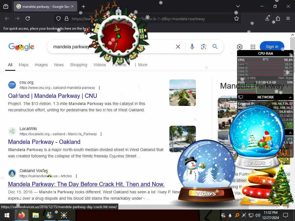Click the magnifying glass search button
The width and height of the screenshot is (295, 221).
tap(215, 46)
